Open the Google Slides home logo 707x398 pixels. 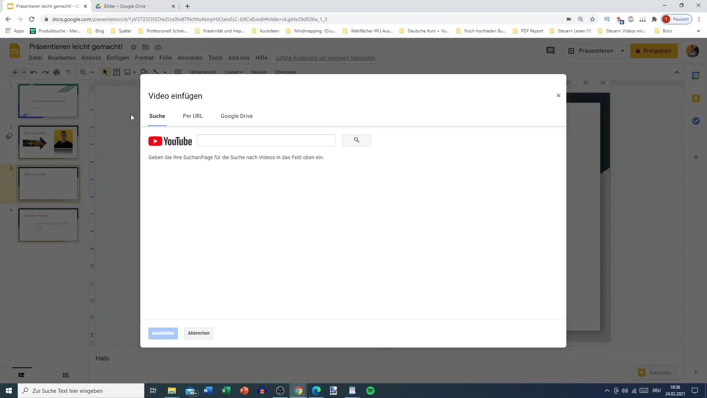click(x=15, y=51)
